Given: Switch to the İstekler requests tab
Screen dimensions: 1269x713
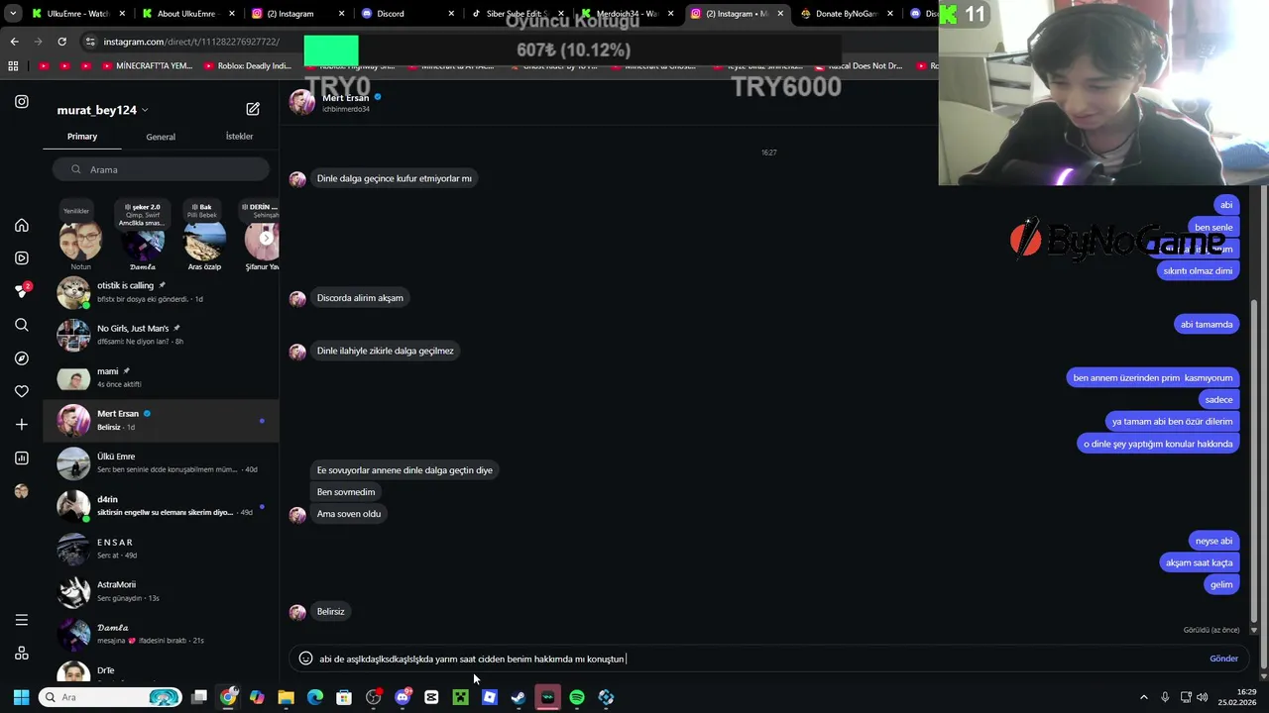Looking at the screenshot, I should tap(239, 136).
